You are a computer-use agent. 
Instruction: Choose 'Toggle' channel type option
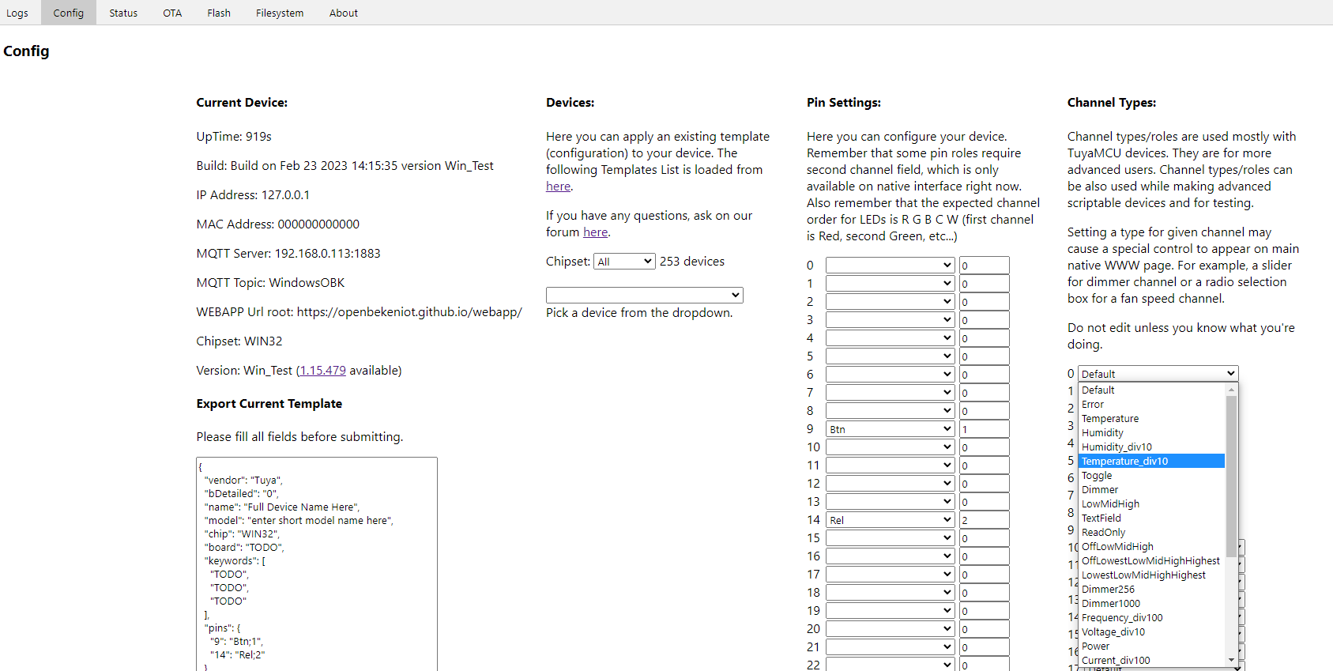pos(1152,476)
